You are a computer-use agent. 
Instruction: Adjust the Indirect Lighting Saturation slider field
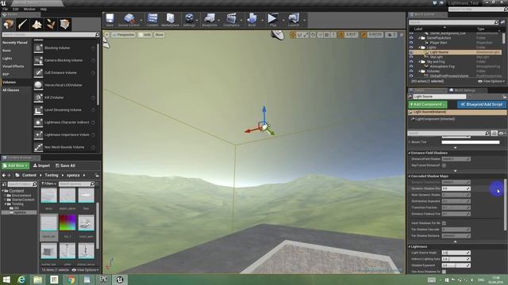pos(456,259)
